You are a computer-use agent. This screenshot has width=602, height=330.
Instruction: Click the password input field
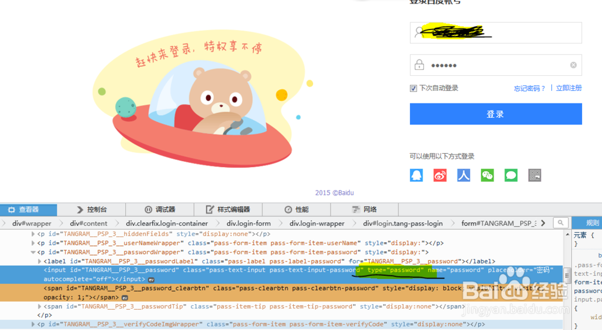[x=495, y=65]
